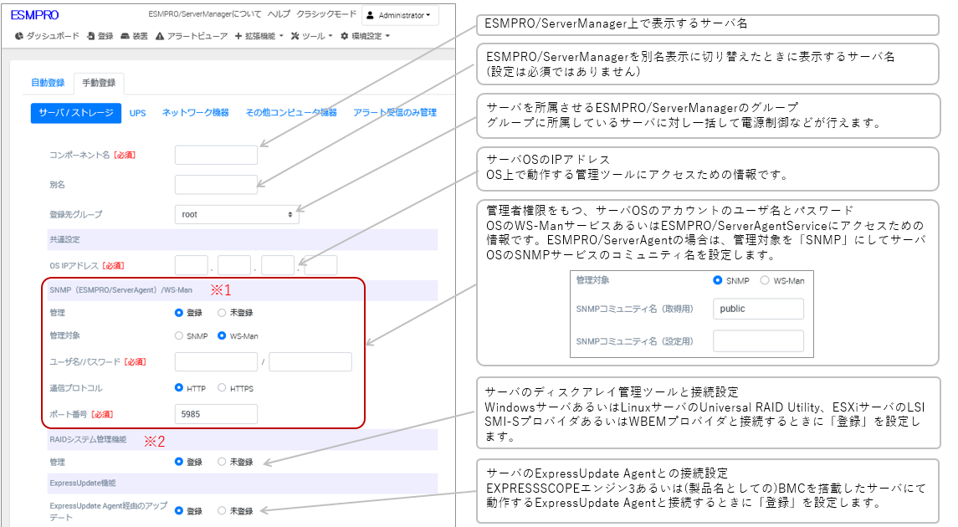Select HTTP as 通信プロトコル
This screenshot has height=527, width=958.
point(179,388)
